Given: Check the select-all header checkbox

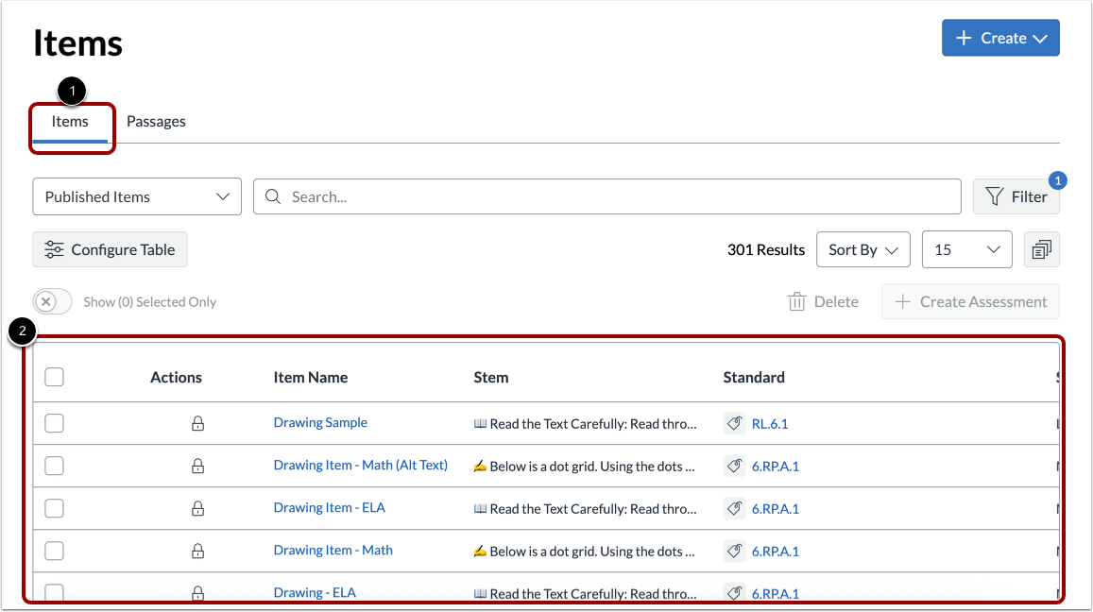Looking at the screenshot, I should pyautogui.click(x=55, y=377).
